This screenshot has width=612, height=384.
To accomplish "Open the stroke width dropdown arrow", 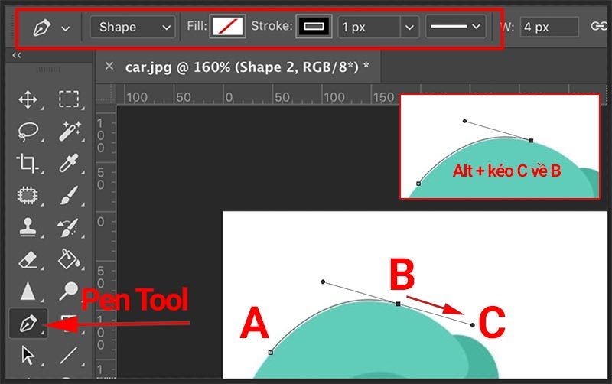I will click(x=409, y=28).
